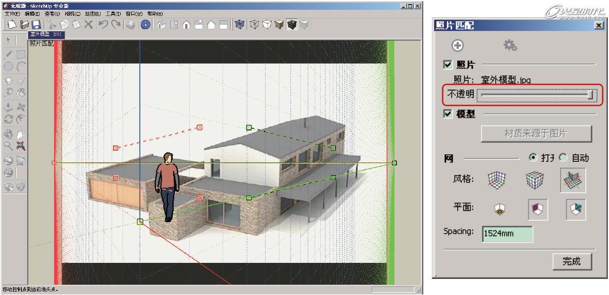Click the Erase X icon in toolbar

pos(89,25)
